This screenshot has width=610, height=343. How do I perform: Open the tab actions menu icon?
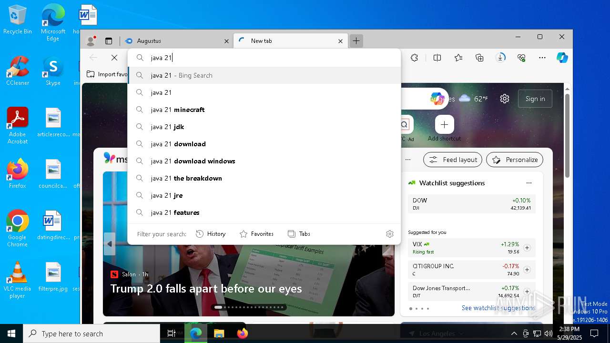point(109,41)
